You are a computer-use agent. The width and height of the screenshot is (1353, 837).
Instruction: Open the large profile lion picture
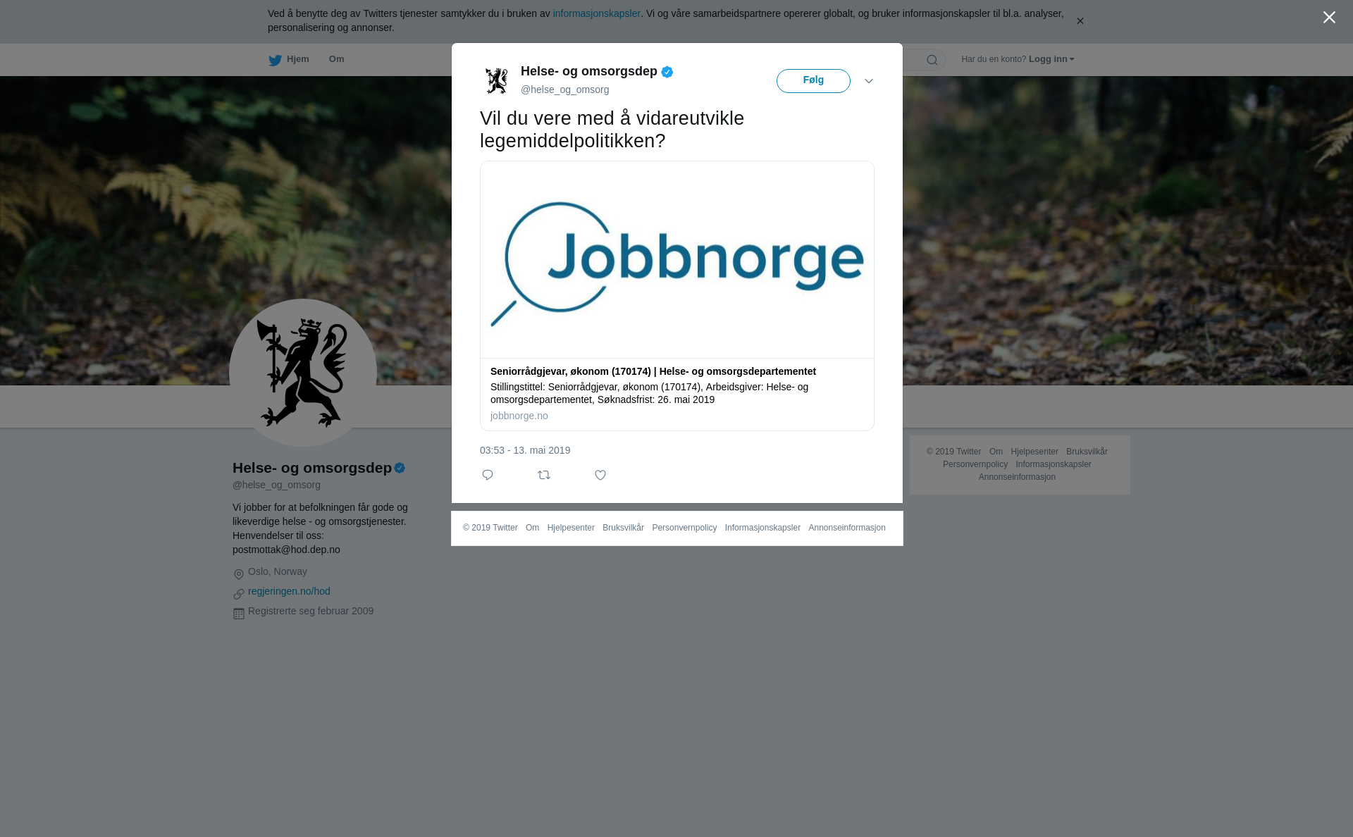pos(303,373)
